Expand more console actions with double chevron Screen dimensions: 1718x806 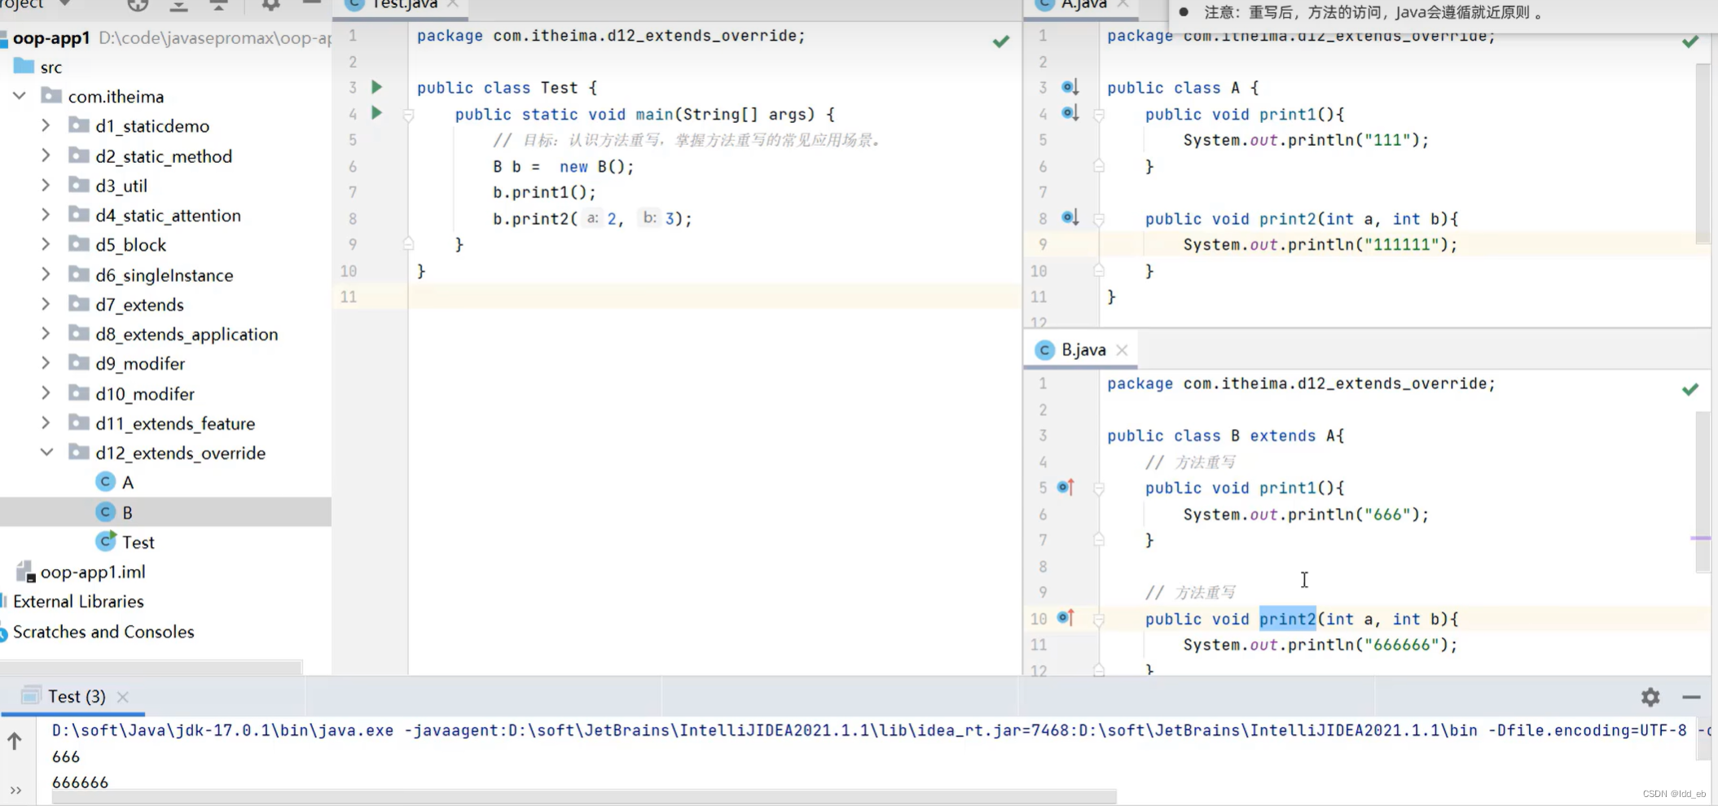pyautogui.click(x=15, y=790)
